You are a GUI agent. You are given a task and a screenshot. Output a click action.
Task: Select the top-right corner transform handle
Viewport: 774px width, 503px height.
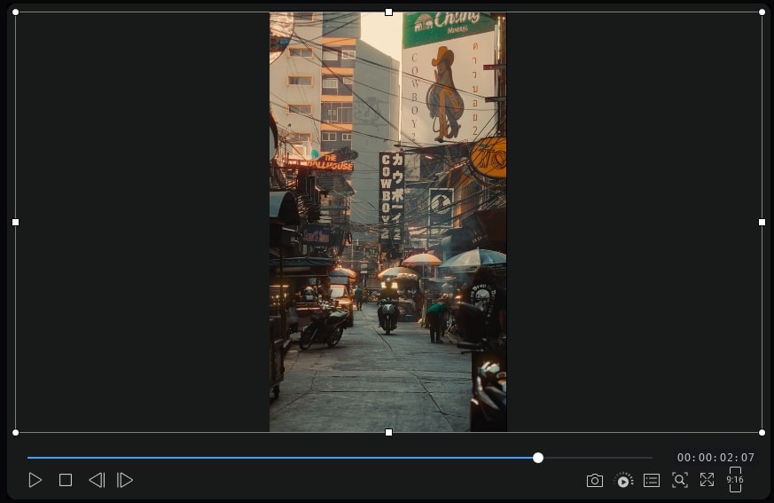(762, 12)
